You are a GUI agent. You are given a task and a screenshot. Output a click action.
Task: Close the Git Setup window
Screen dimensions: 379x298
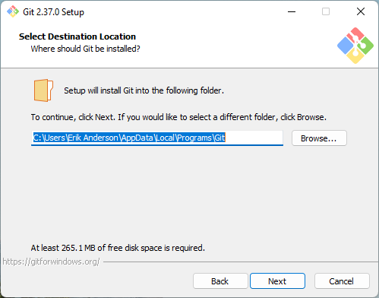point(361,11)
